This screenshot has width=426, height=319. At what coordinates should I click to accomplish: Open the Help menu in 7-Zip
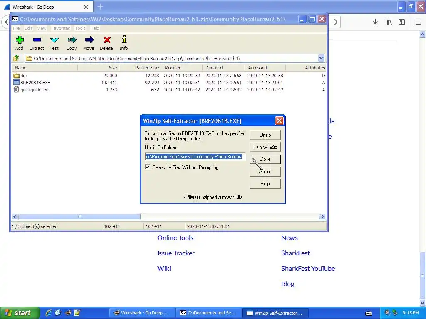click(94, 28)
